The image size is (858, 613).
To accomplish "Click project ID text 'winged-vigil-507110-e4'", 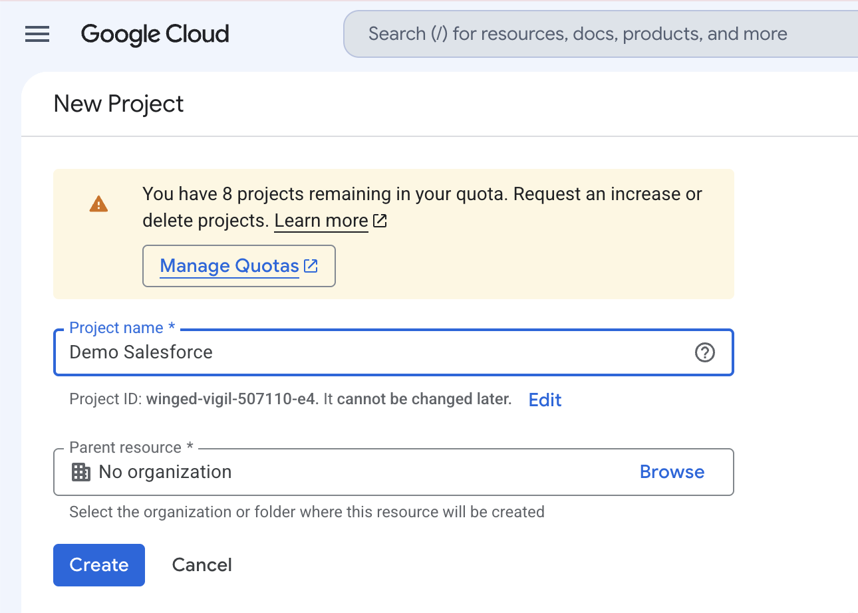I will (x=232, y=400).
